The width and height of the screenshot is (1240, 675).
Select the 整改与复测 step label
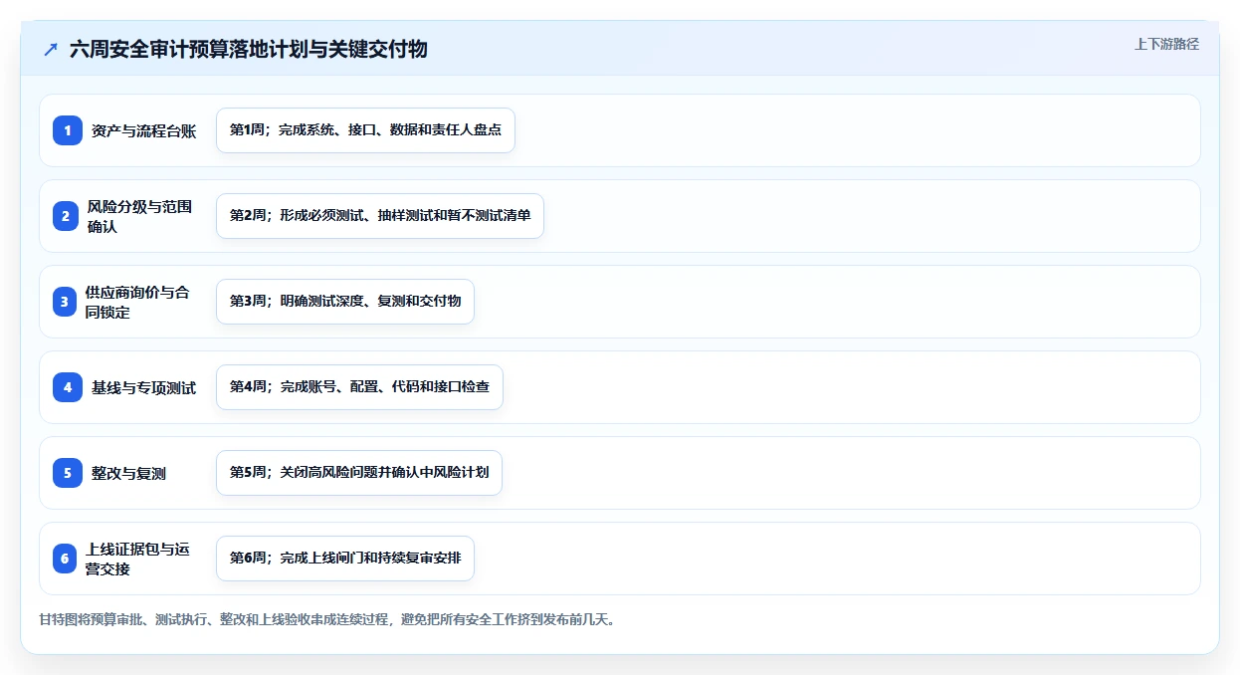coord(128,473)
